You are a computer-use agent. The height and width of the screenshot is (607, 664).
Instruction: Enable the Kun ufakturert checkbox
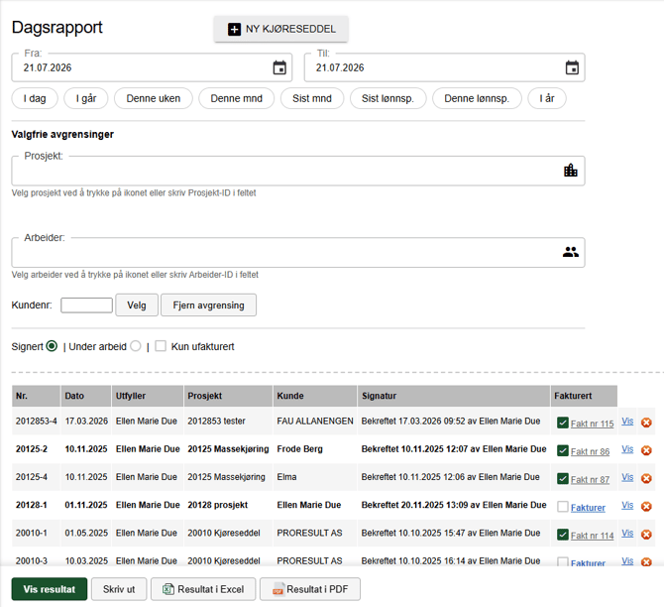pos(161,346)
